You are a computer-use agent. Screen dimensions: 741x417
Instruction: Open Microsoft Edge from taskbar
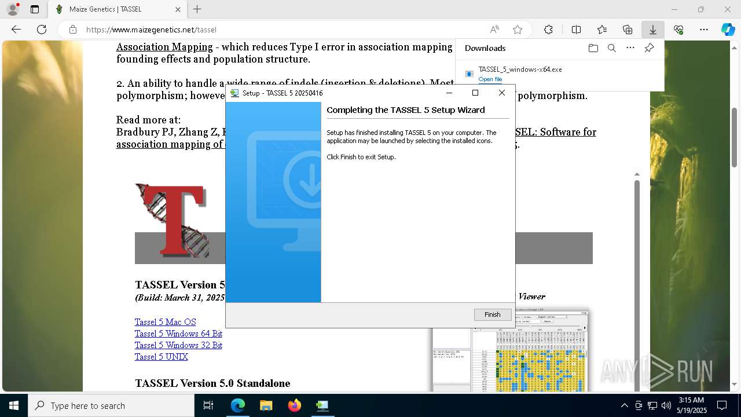click(238, 405)
